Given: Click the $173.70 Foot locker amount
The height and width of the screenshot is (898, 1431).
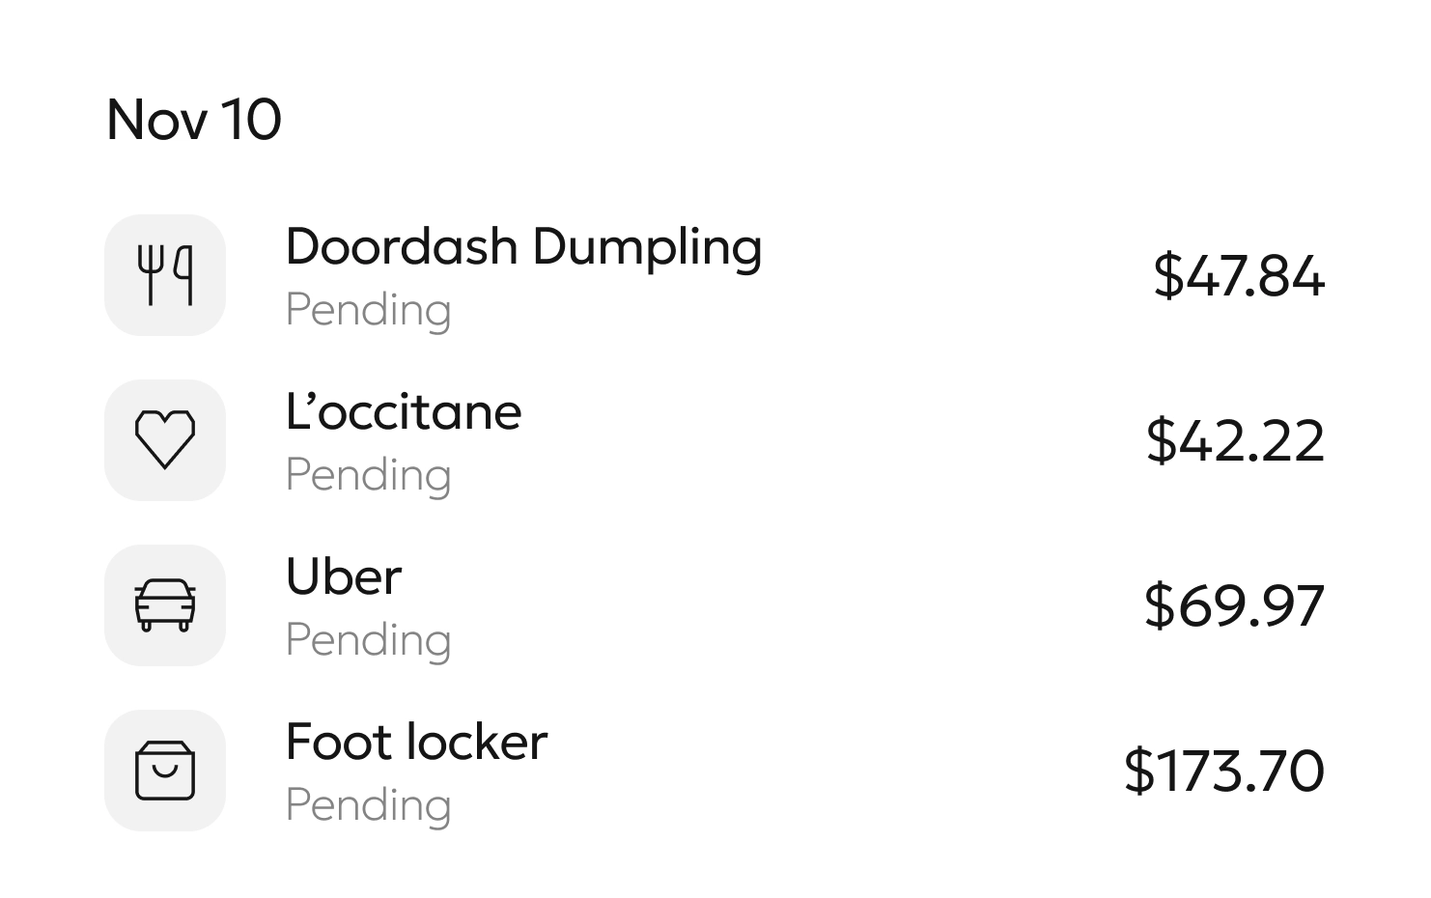Looking at the screenshot, I should tap(1223, 772).
